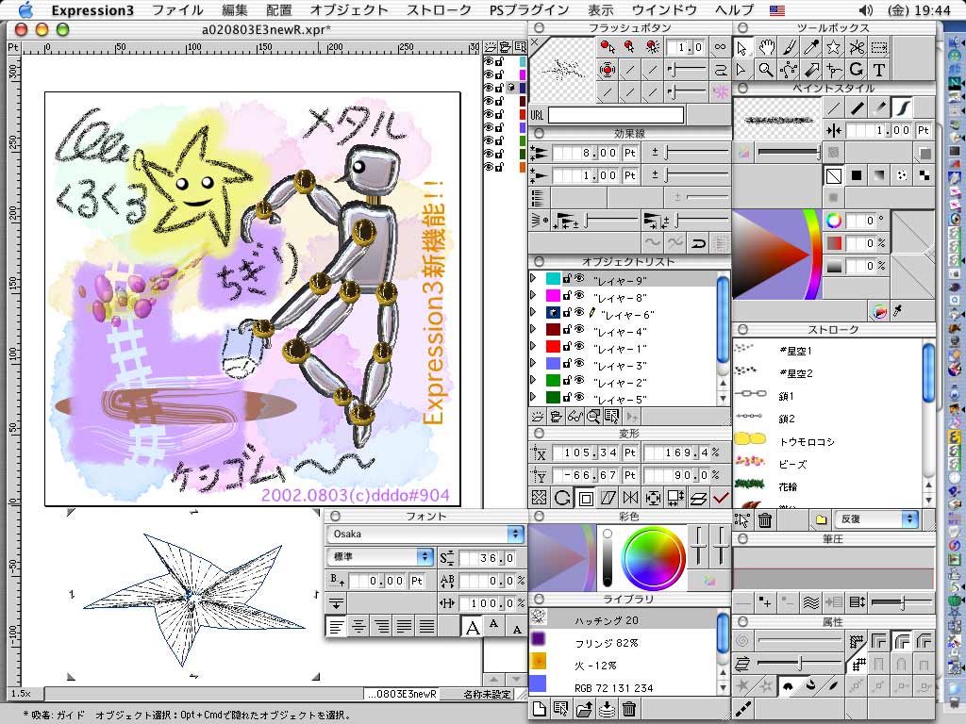Click the rotate icon in the transform panel
Viewport: 966px width, 724px height.
[562, 498]
